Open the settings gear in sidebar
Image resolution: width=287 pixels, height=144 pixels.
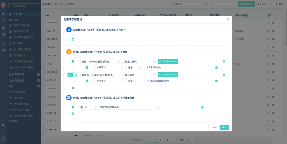click(x=3, y=125)
